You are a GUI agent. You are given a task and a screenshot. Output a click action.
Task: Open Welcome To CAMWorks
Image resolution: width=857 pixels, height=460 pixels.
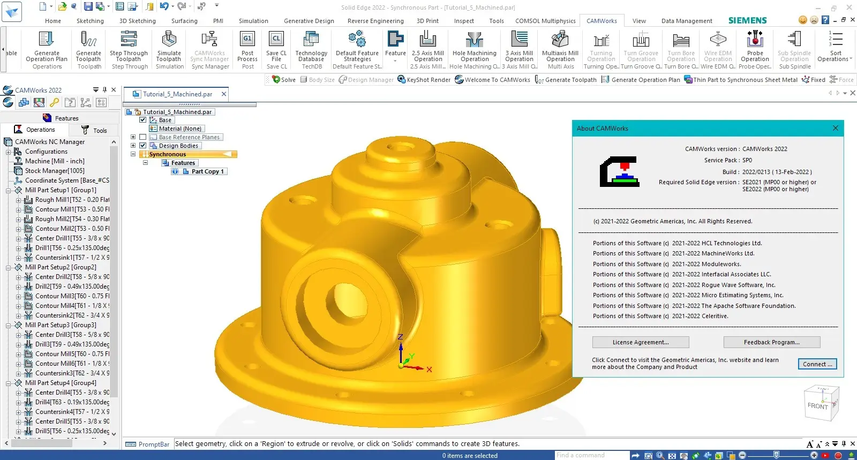pos(492,80)
